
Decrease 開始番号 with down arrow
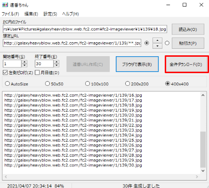[x=24, y=66]
